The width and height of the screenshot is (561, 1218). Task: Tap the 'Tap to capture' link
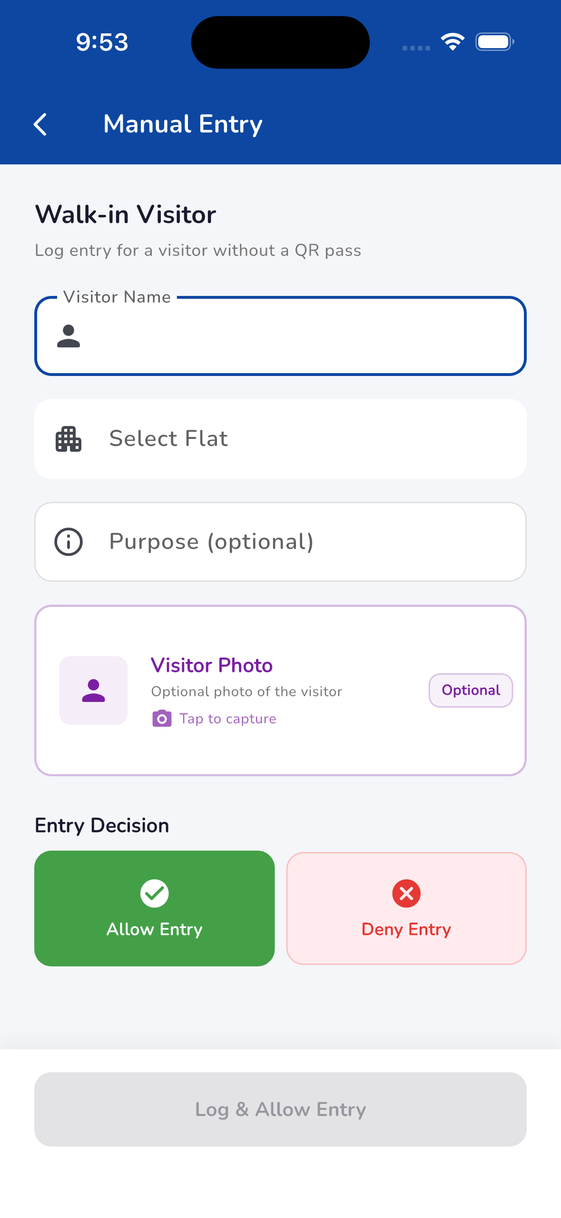(x=228, y=719)
